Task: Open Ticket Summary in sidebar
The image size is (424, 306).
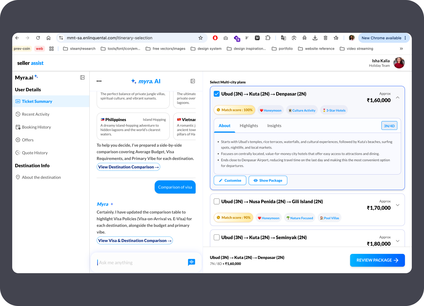Action: pyautogui.click(x=51, y=101)
